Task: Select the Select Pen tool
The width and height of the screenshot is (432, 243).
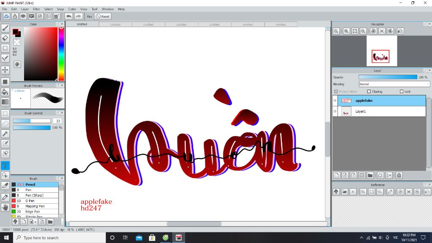Action: (5, 143)
